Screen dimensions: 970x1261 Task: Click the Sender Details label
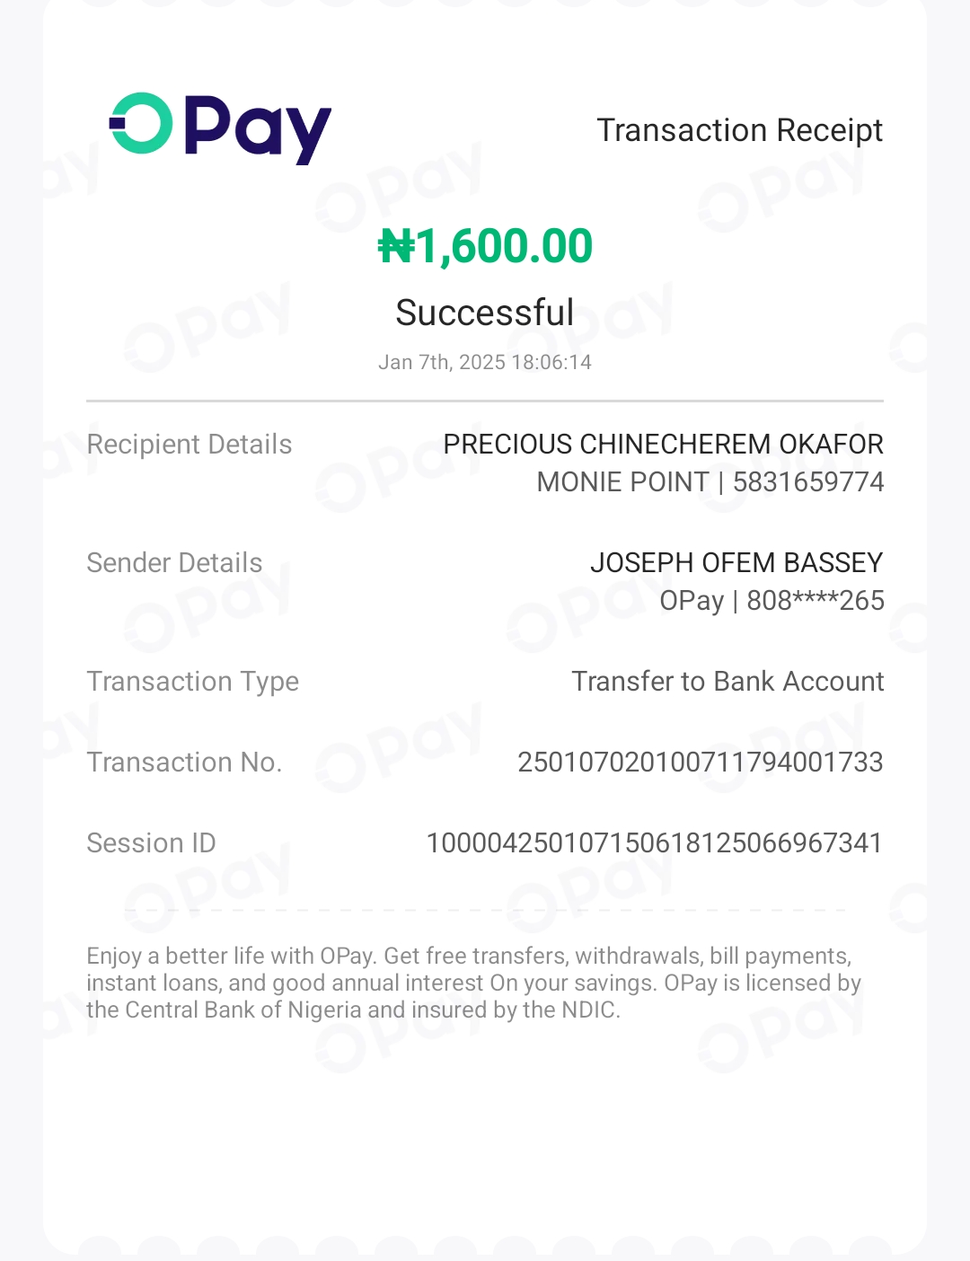[x=174, y=563]
